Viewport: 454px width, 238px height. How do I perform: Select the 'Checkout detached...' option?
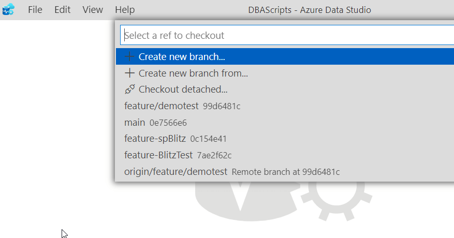183,90
